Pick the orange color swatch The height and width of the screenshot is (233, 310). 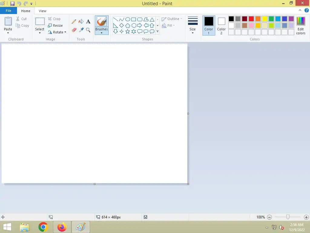pyautogui.click(x=258, y=19)
